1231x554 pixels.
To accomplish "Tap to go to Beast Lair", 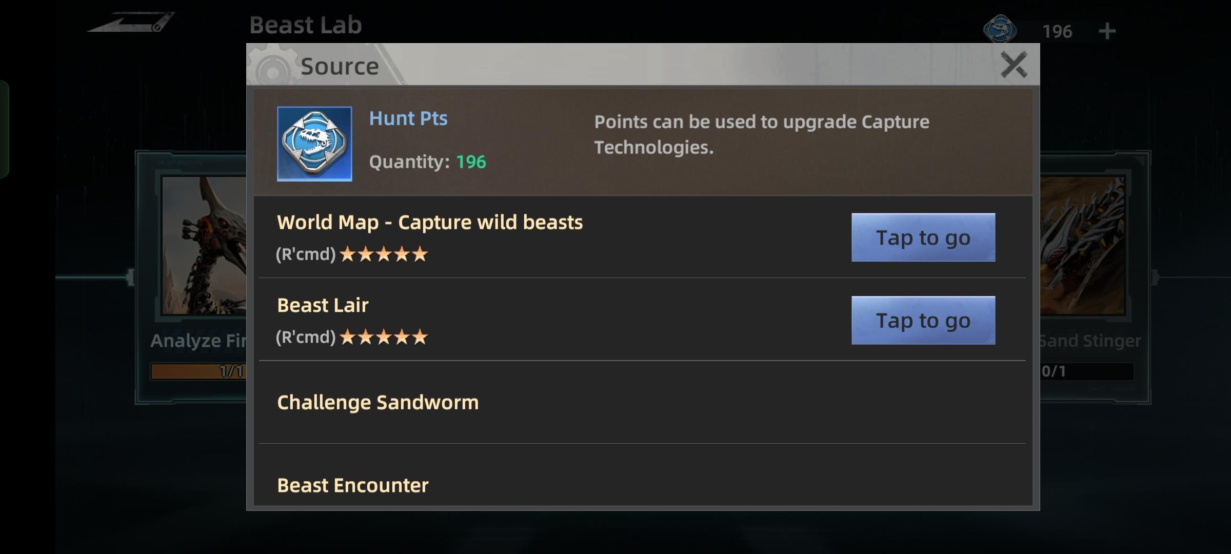I will [x=923, y=321].
